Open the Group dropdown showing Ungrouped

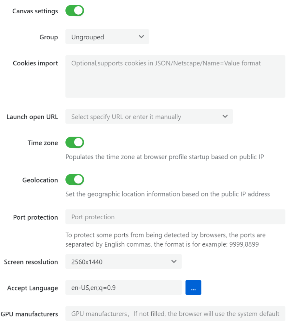tap(107, 37)
